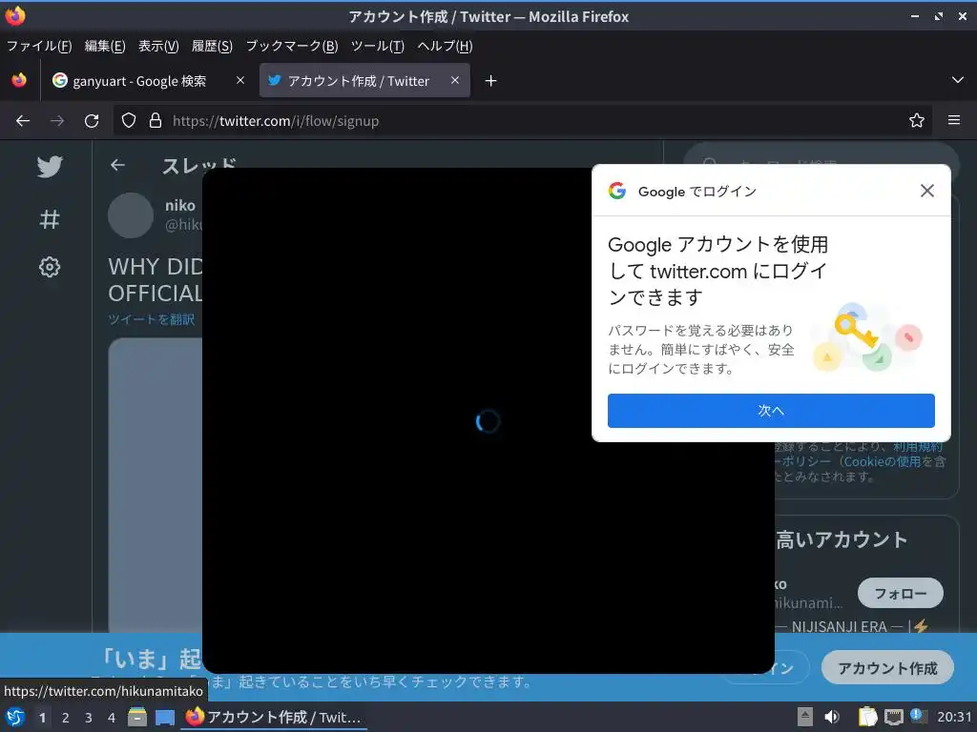Click the removable media tray icon
This screenshot has width=977, height=732.
pyautogui.click(x=805, y=717)
